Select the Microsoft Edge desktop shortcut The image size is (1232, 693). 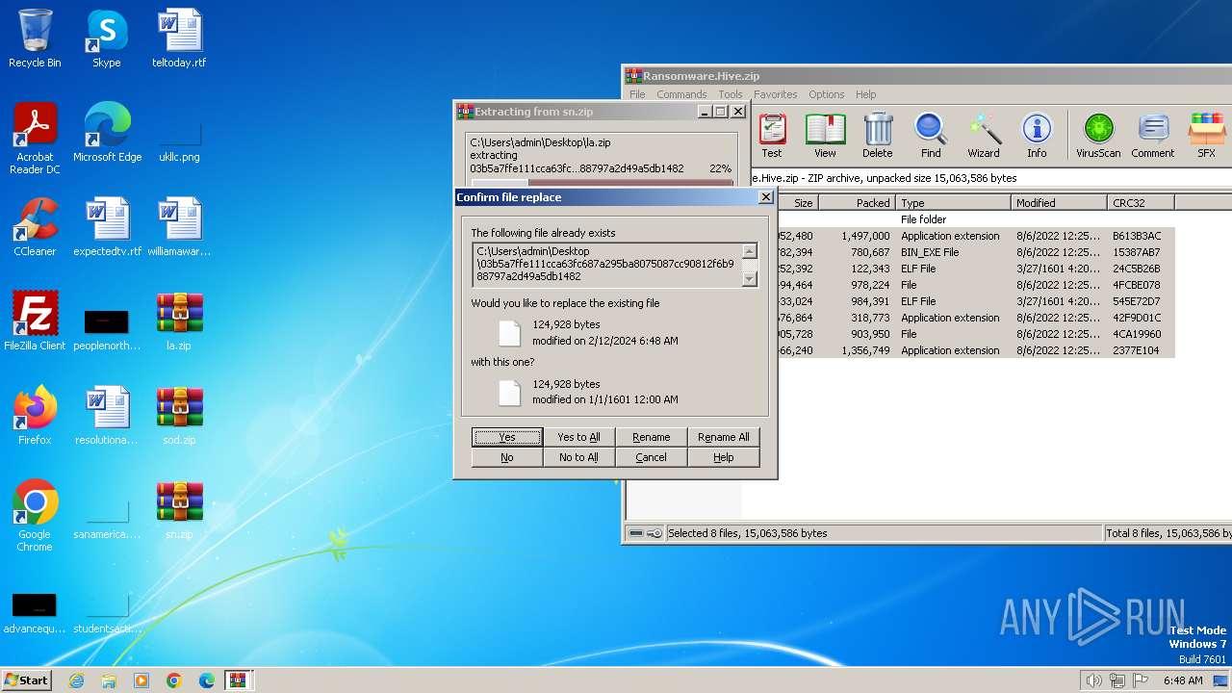pos(107,133)
